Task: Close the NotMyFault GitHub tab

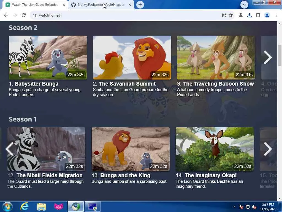Action: (130, 5)
